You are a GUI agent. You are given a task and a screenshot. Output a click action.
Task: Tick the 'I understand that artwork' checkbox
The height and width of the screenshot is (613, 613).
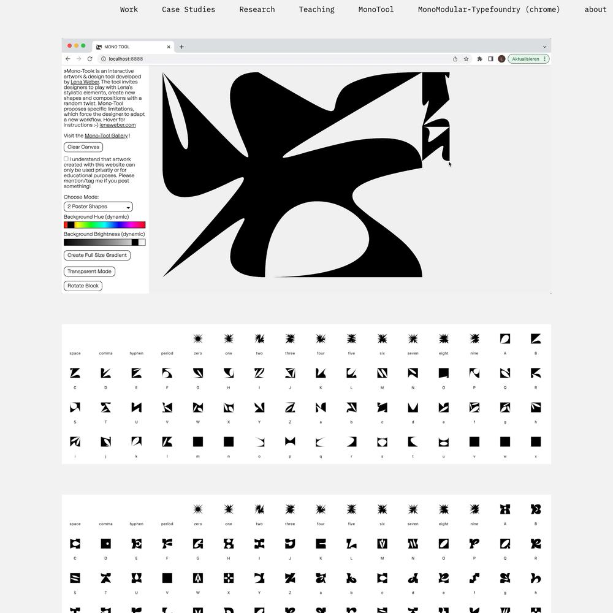tap(66, 159)
